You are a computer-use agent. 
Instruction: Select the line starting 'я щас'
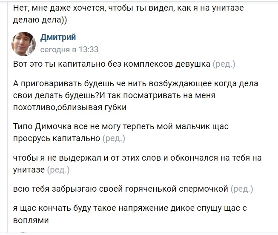(130, 208)
